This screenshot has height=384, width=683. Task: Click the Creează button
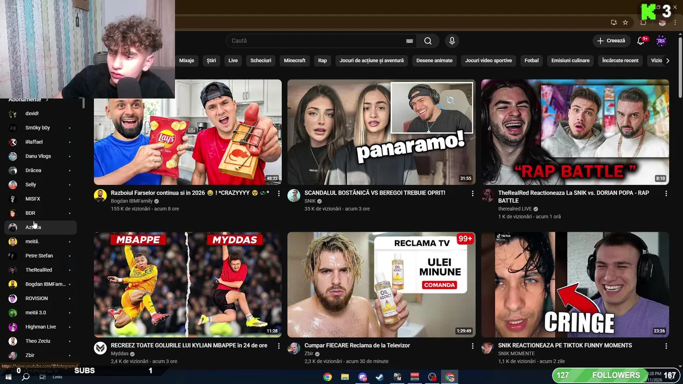(x=610, y=41)
